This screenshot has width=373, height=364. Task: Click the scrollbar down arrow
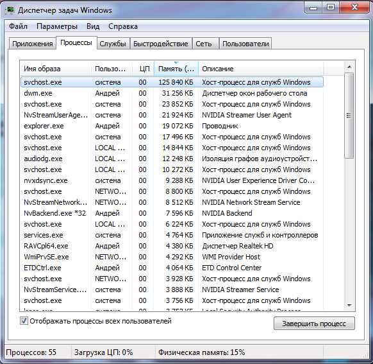[x=349, y=305]
